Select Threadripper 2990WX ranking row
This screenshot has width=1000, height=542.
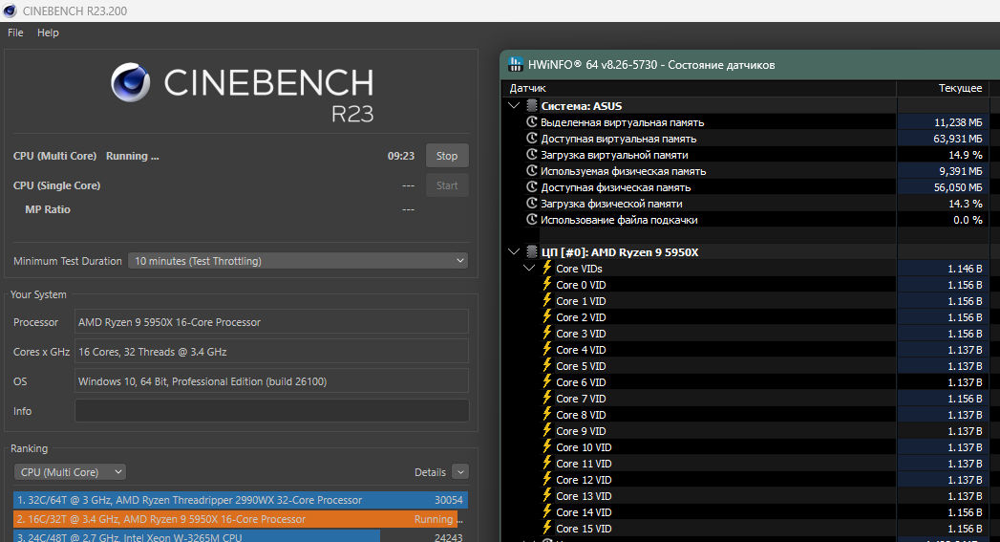pos(241,500)
